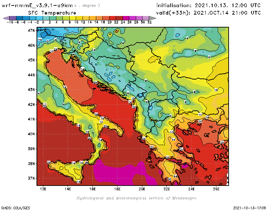Click the legend swatch between 0 and 2
Viewport: 273px width, 210px height.
46,18
